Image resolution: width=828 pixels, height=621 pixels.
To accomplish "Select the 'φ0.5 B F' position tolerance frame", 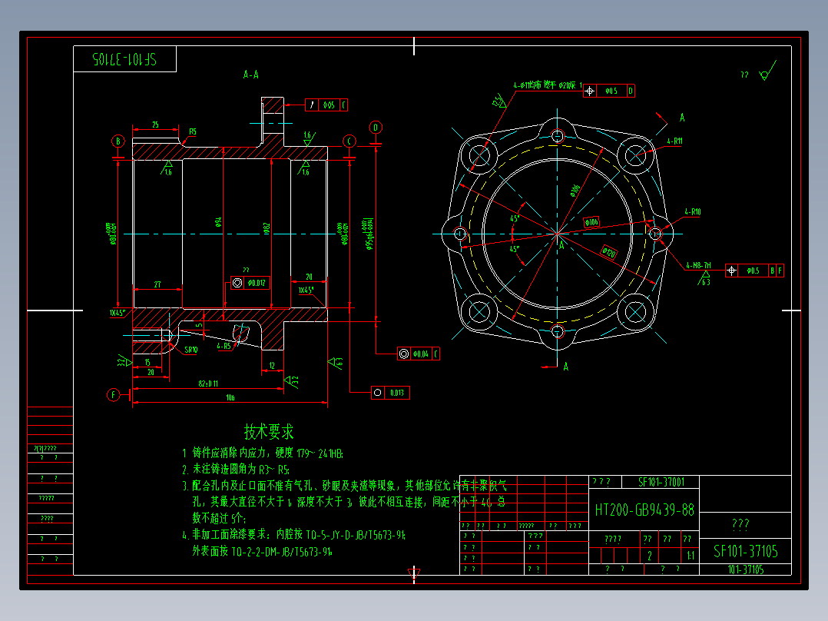I will pos(754,271).
